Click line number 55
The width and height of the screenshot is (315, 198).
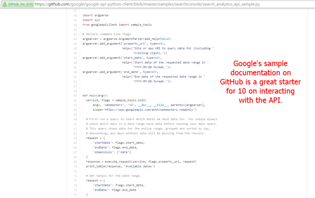75,96
